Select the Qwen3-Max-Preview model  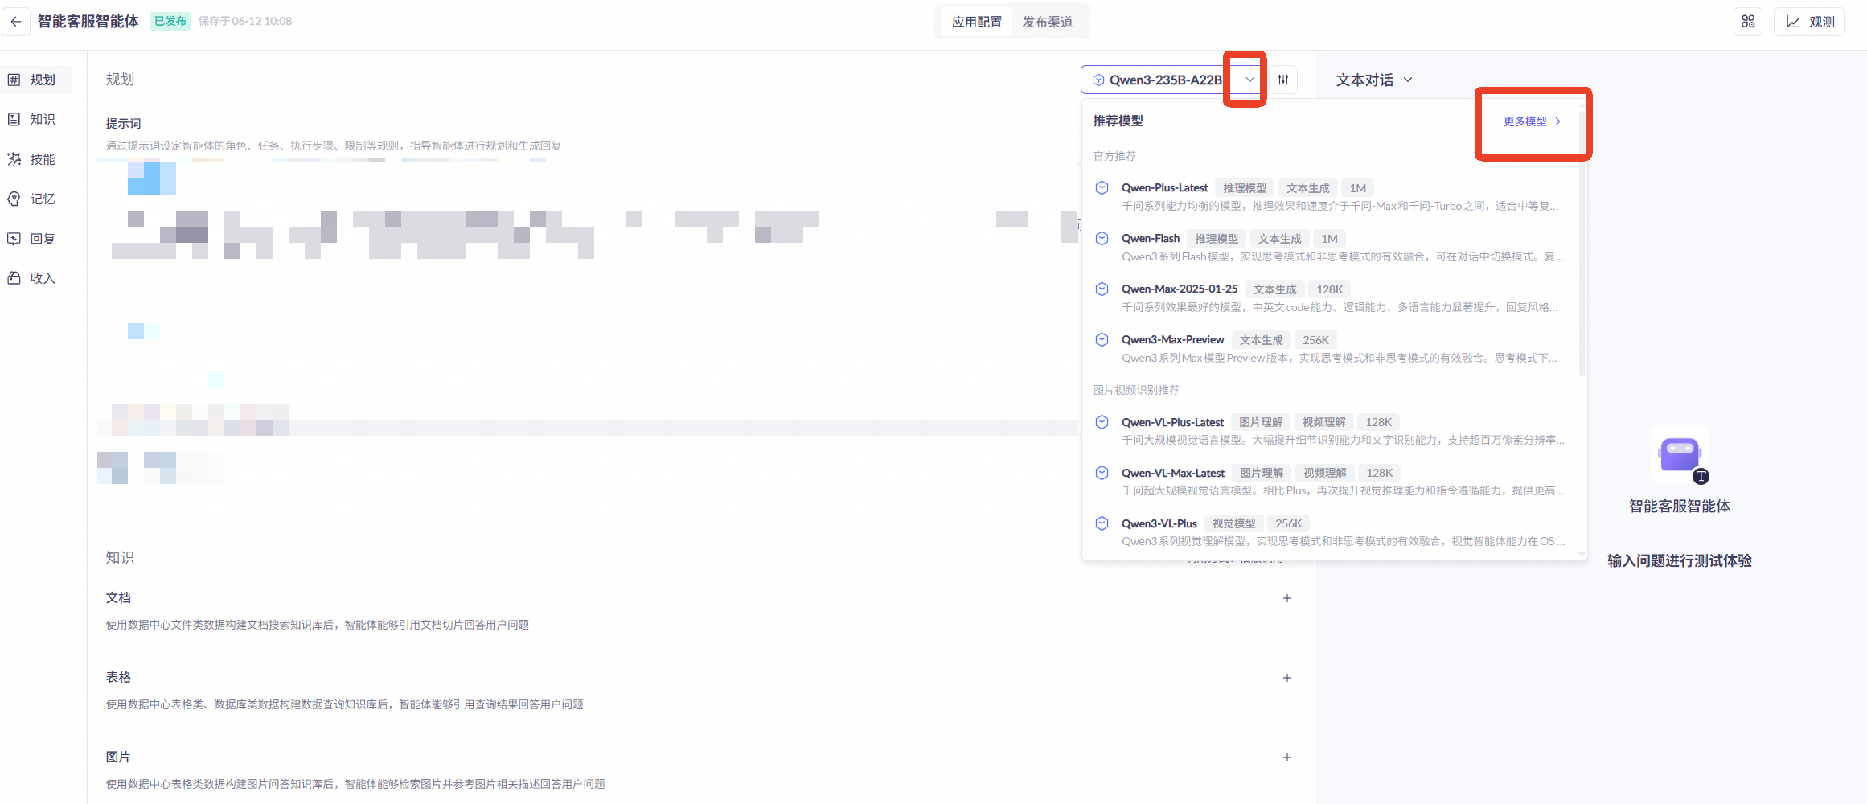coord(1331,348)
